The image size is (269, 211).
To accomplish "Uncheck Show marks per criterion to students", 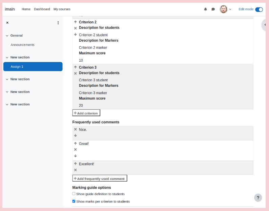I will click(74, 201).
